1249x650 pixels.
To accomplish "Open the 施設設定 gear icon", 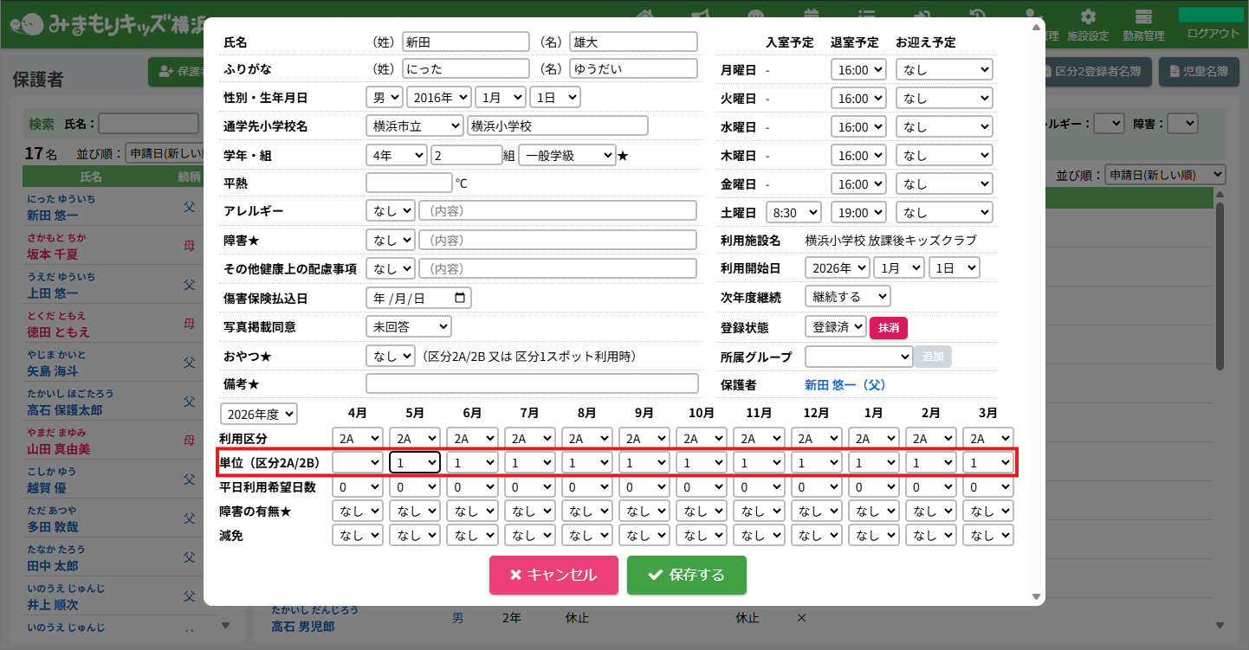I will coord(1088,17).
